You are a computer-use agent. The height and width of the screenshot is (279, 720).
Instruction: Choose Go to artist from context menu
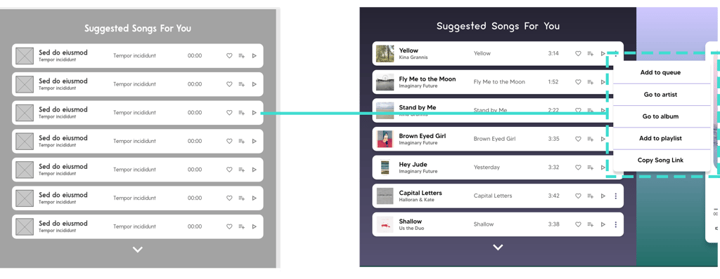coord(660,95)
